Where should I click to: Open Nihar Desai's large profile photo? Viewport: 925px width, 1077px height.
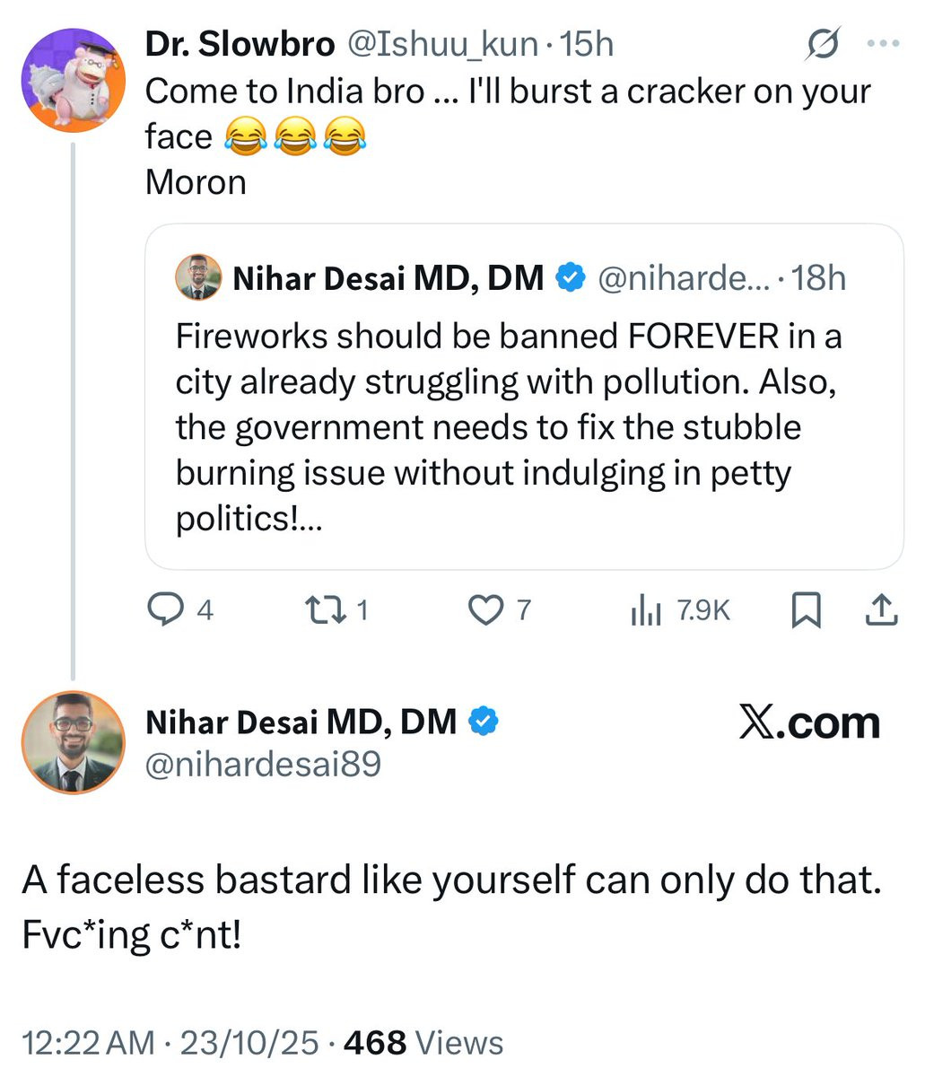tap(73, 742)
